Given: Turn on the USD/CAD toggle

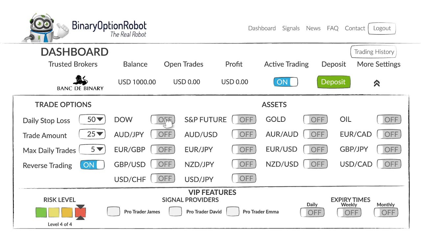Looking at the screenshot, I should [x=389, y=164].
